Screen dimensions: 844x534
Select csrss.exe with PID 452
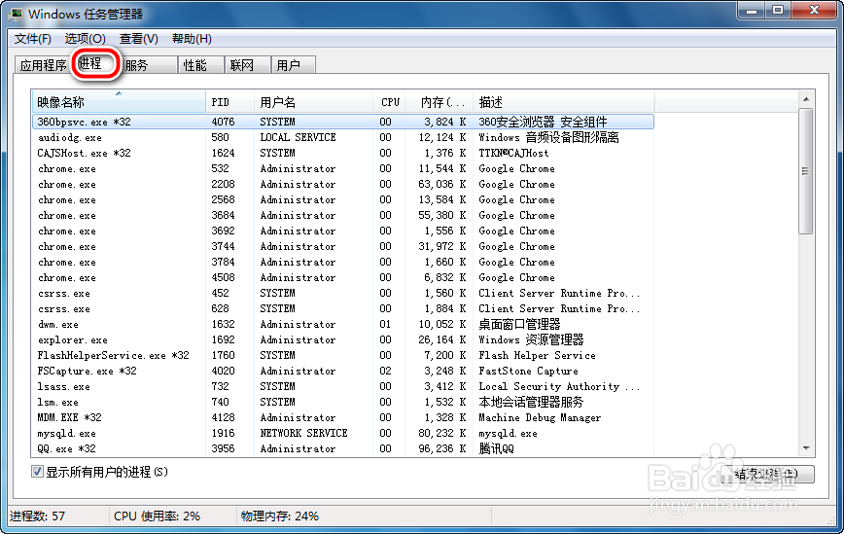tap(343, 294)
